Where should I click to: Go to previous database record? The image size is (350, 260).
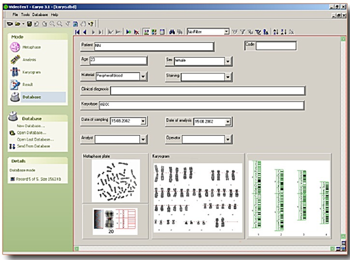click(85, 32)
